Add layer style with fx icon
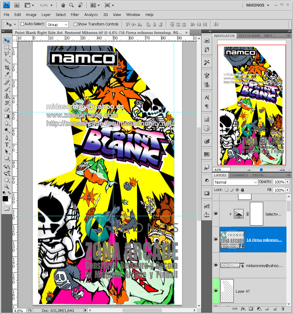This screenshot has height=314, width=293. (243, 309)
